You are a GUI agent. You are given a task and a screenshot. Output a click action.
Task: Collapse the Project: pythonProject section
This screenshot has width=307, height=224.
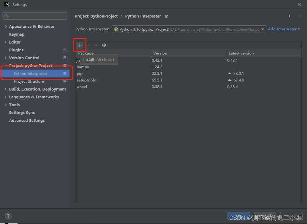(x=6, y=65)
